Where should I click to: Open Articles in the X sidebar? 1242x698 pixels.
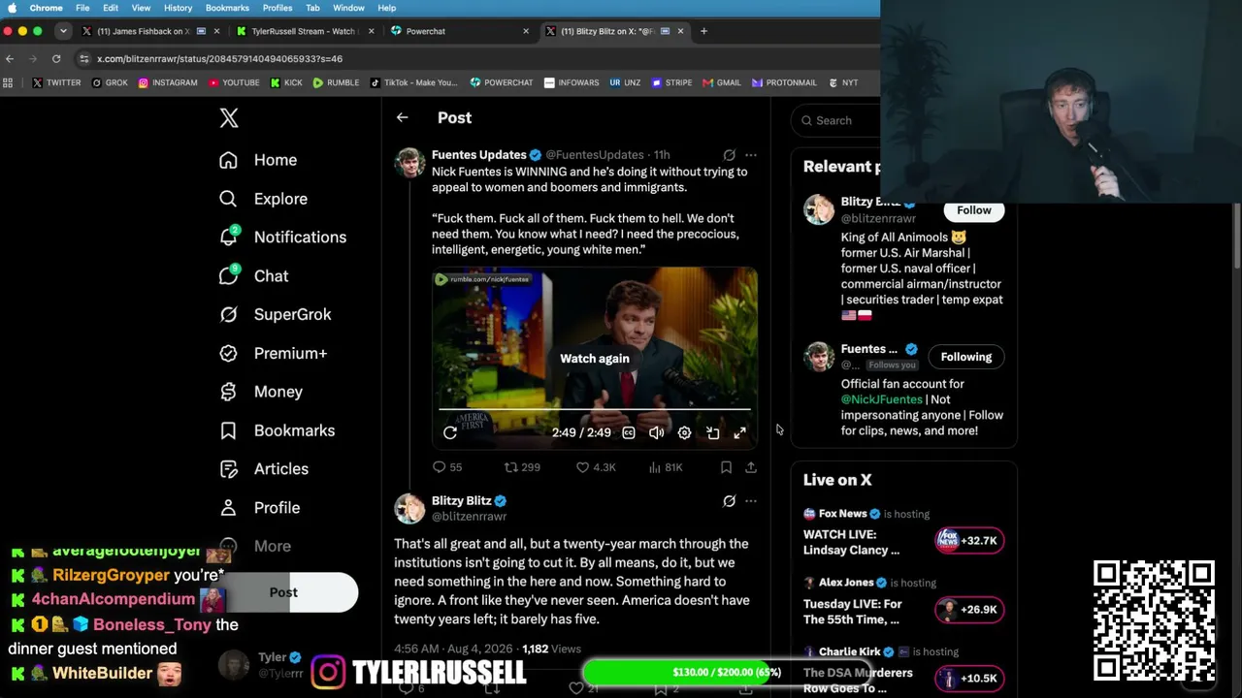[264, 469]
